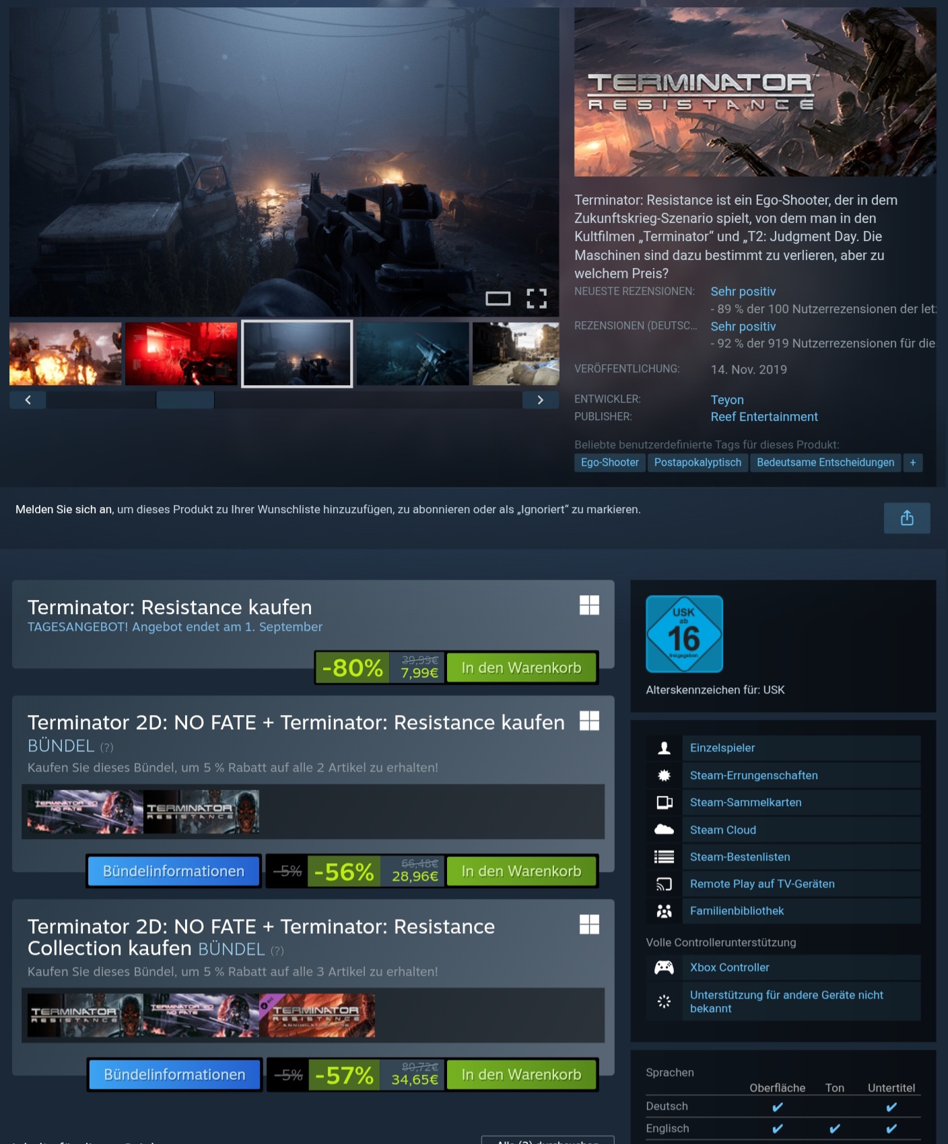The image size is (948, 1144).
Task: Click the Einzelspieler person icon
Action: click(664, 748)
